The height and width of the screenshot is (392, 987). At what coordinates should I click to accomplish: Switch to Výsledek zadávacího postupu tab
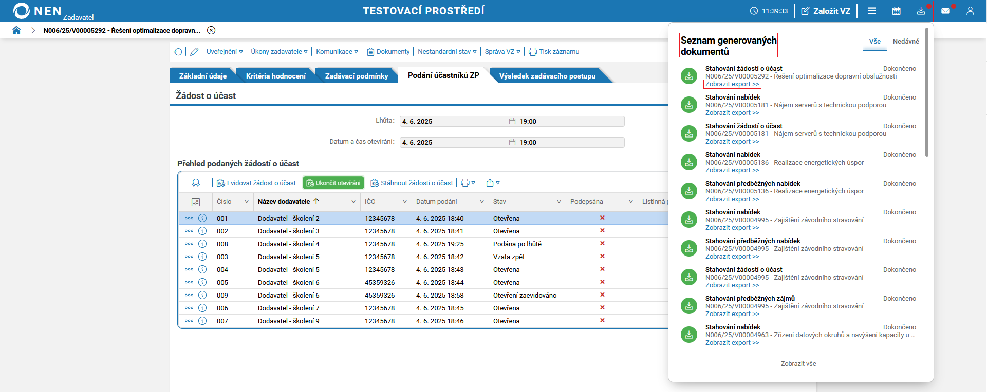click(547, 76)
